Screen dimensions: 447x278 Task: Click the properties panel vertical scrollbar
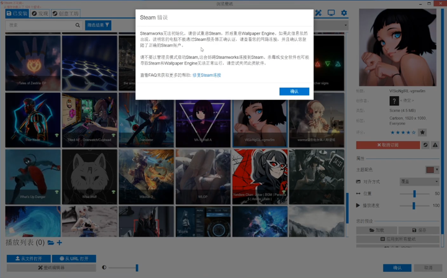[x=442, y=128]
